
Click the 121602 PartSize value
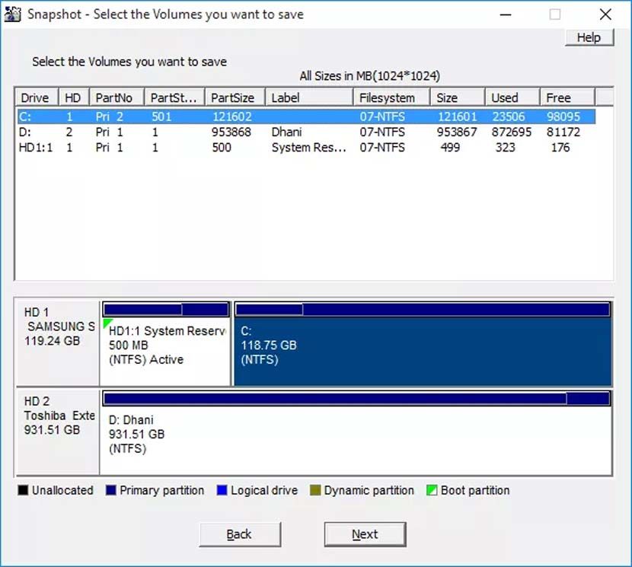[231, 116]
